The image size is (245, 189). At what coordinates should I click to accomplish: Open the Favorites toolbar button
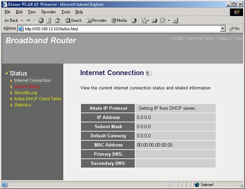pyautogui.click(x=96, y=20)
